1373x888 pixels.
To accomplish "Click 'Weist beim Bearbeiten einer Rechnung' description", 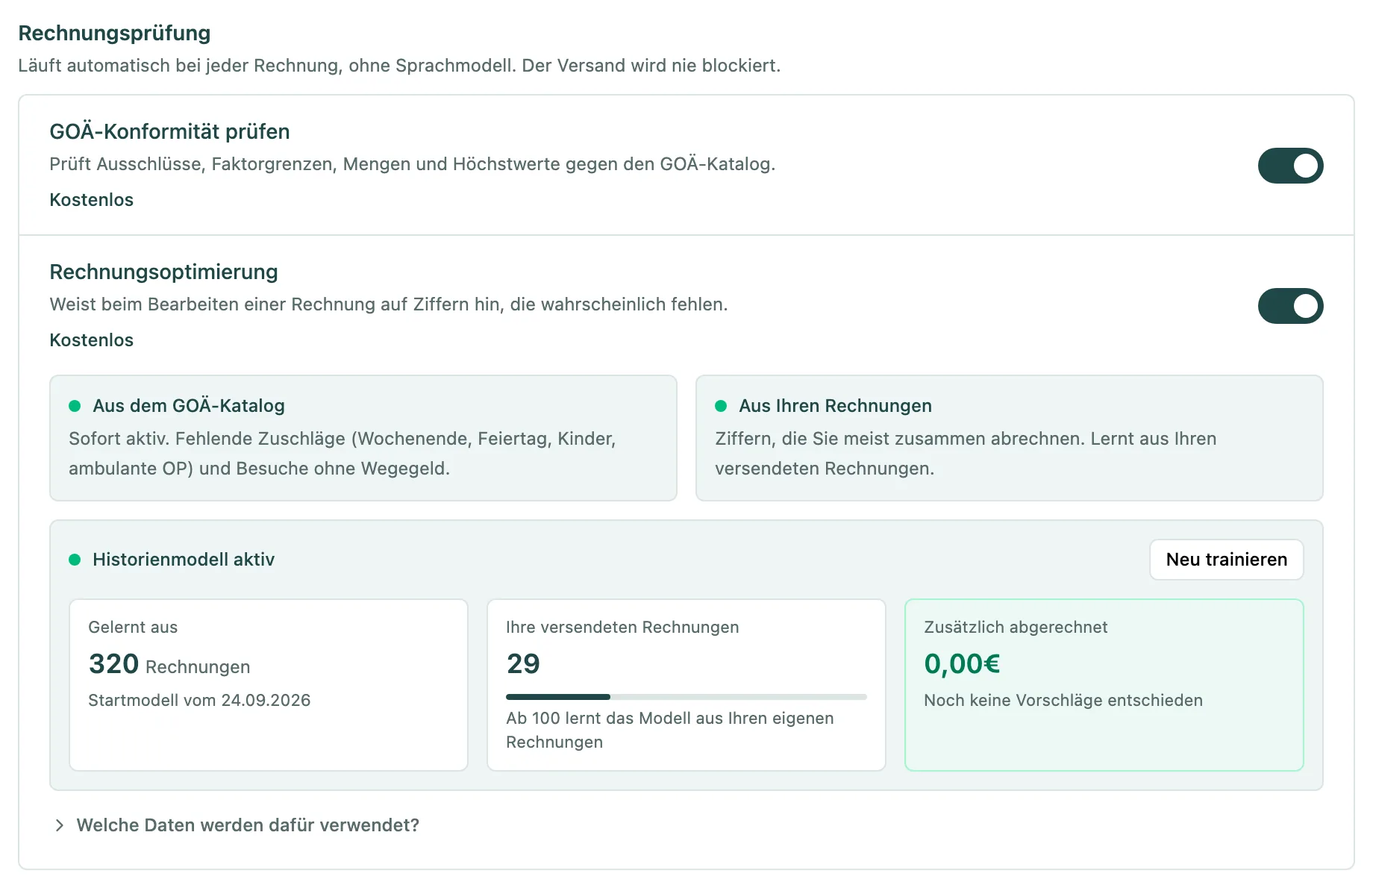I will pos(389,304).
